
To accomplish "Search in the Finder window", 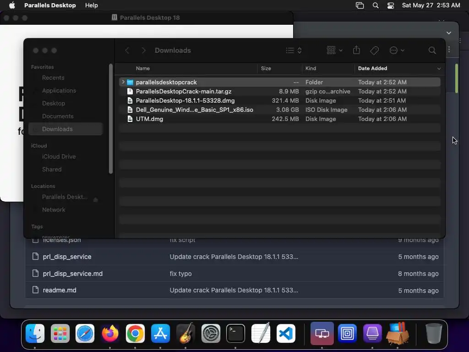I will pos(432,50).
